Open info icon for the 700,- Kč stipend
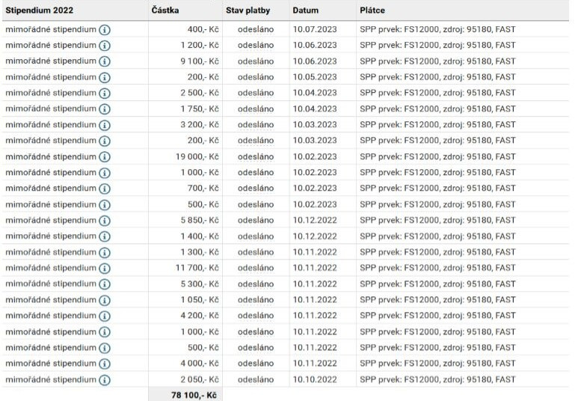The width and height of the screenshot is (575, 401). pyautogui.click(x=105, y=189)
